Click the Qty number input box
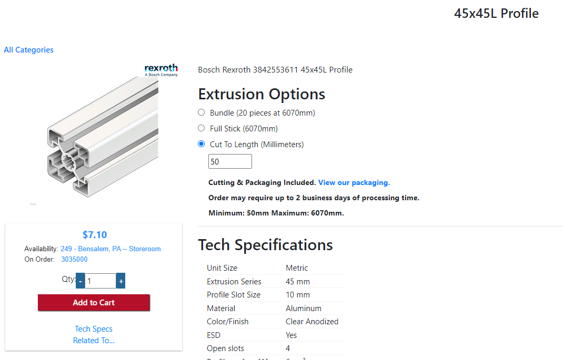 click(100, 281)
